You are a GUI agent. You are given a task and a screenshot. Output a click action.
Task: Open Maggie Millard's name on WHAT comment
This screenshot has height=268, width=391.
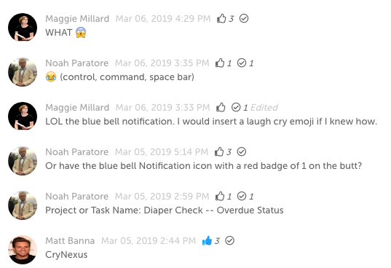point(77,18)
